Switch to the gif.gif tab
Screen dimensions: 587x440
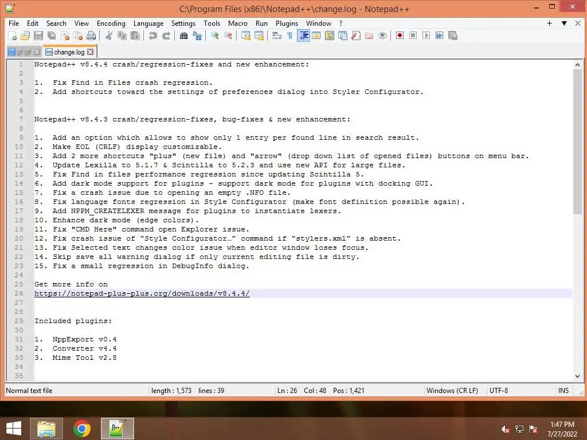(x=24, y=52)
